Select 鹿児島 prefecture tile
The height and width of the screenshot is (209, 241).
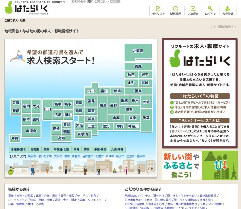click(x=31, y=131)
